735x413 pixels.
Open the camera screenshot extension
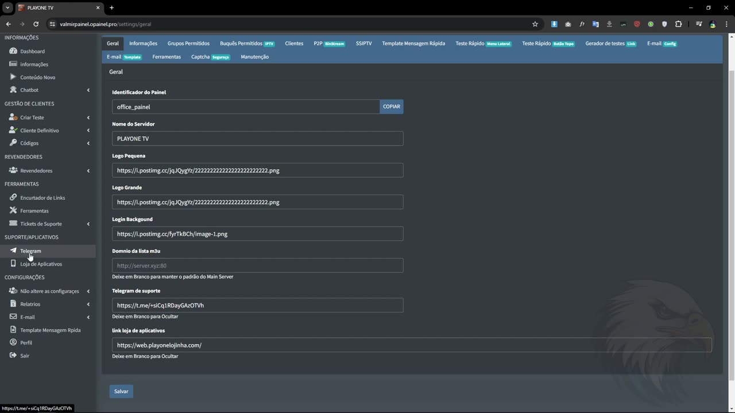(x=568, y=24)
